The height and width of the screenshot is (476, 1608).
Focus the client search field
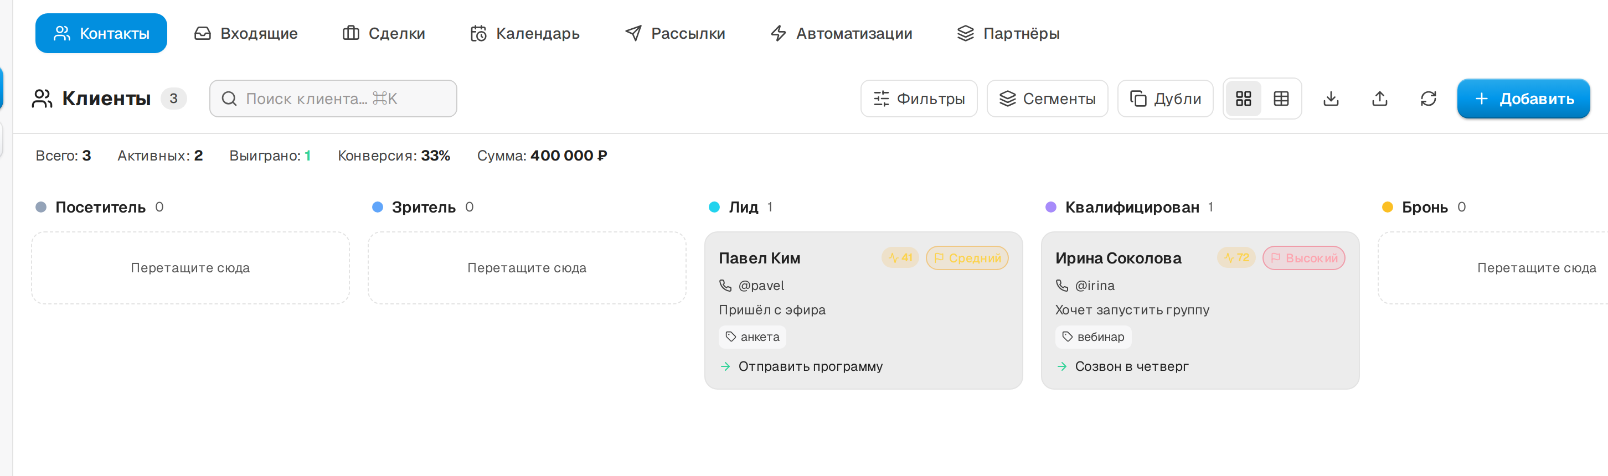(333, 99)
